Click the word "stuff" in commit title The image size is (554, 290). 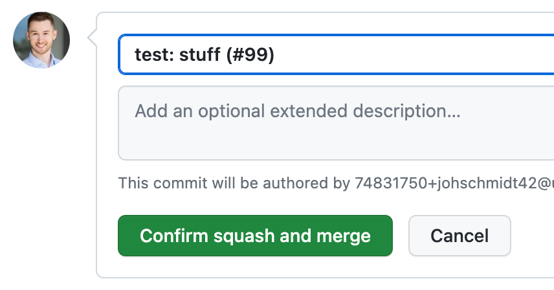tap(200, 55)
